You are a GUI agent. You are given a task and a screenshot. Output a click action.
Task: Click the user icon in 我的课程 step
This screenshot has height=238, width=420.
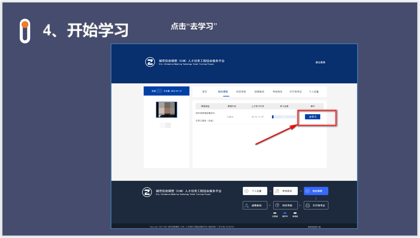(307, 191)
